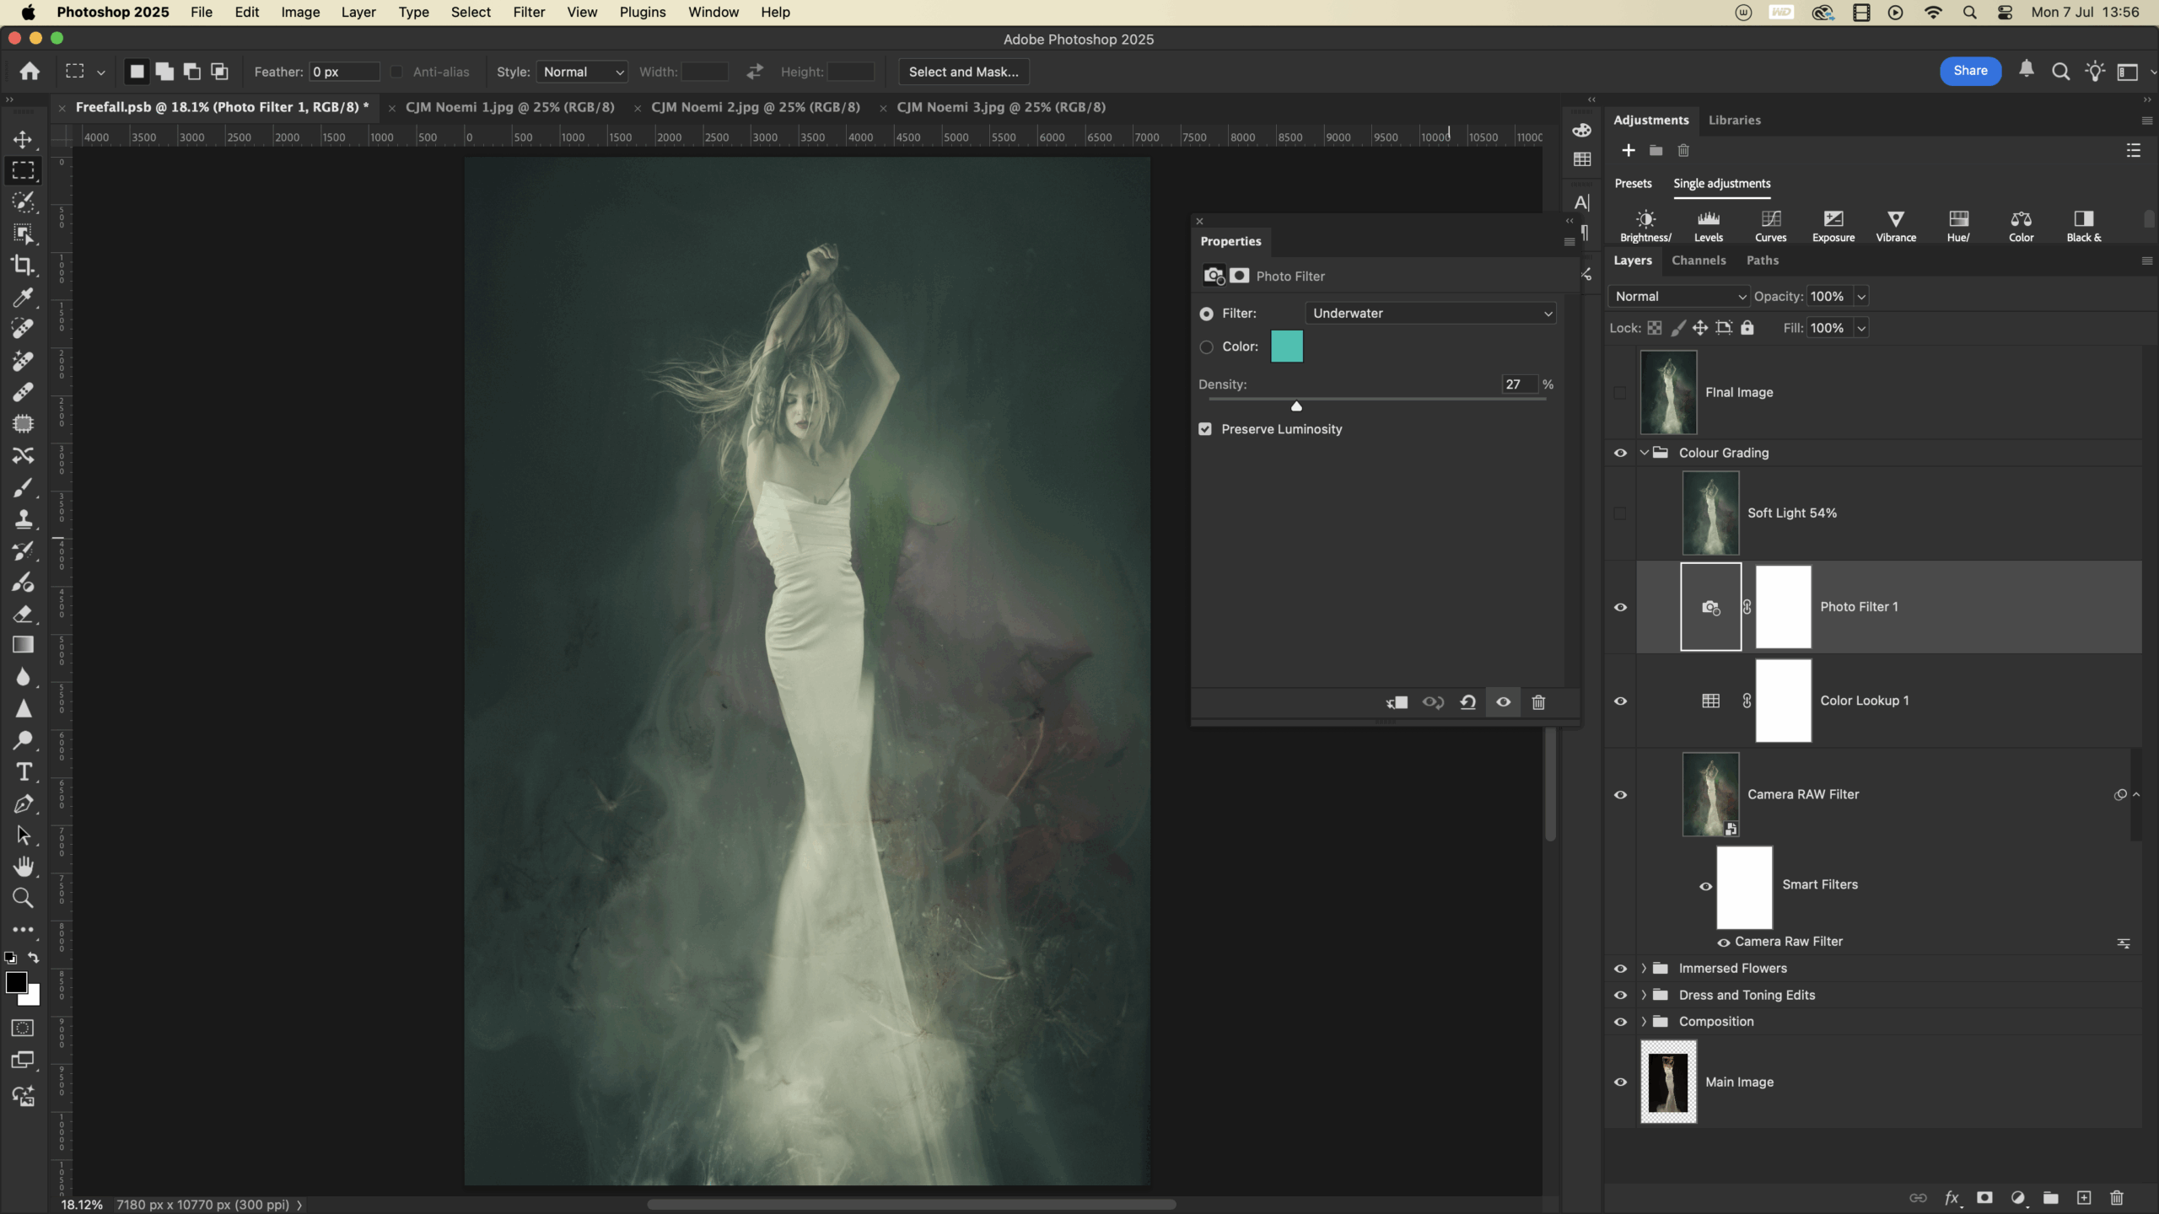Viewport: 2159px width, 1214px height.
Task: Click the teal Photo Filter color swatch
Action: coord(1286,347)
